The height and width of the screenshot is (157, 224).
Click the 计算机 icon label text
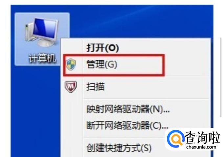[42, 58]
